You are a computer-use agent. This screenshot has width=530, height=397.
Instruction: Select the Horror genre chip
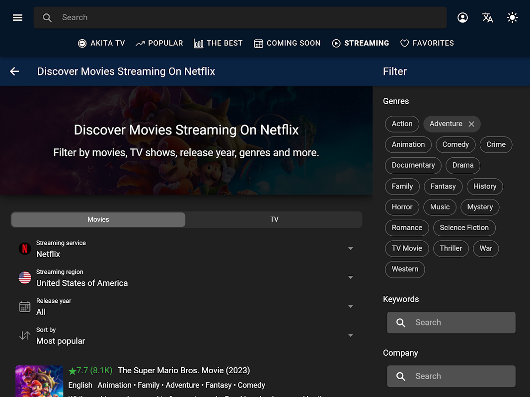click(x=402, y=207)
